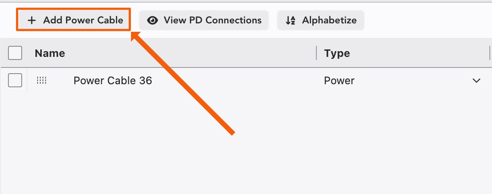Click the drag handle beside Power Cable 36

[42, 81]
